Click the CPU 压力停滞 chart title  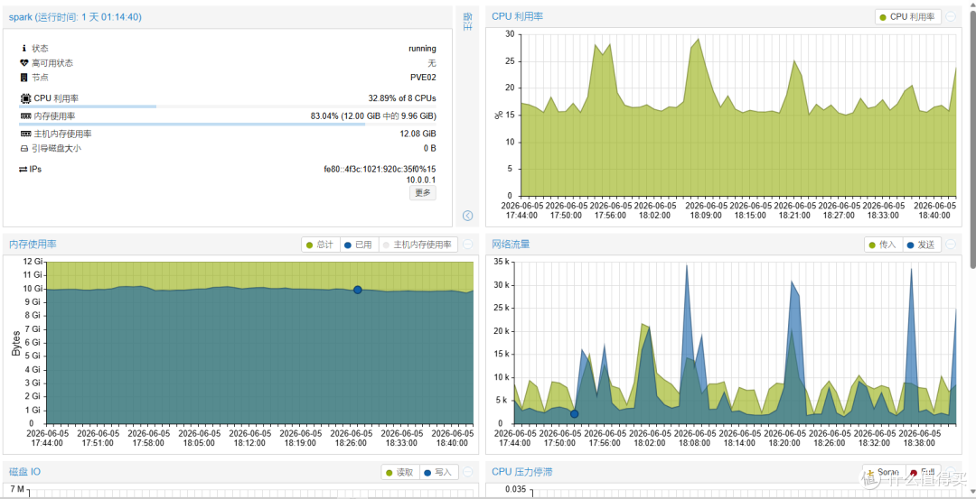[x=522, y=472]
